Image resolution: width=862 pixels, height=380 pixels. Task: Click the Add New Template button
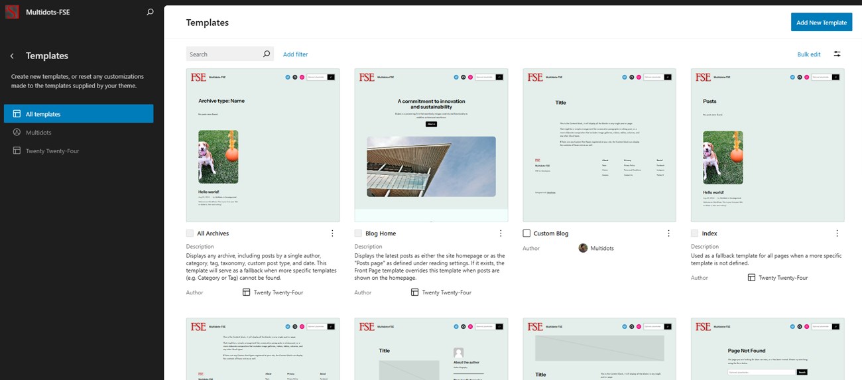click(x=821, y=23)
